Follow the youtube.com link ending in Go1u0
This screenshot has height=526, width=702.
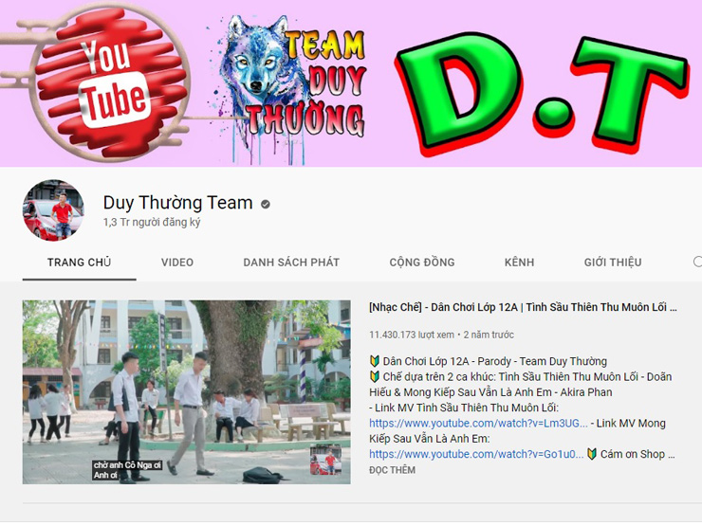pos(476,454)
